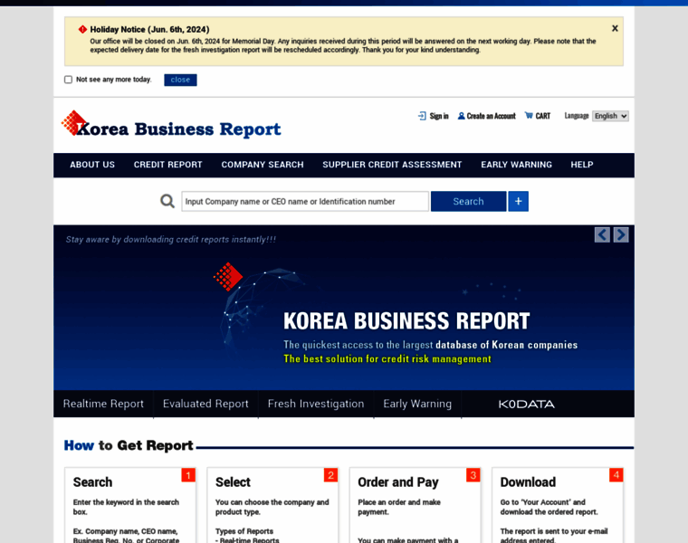Open the Create an Account link
The height and width of the screenshot is (543, 688).
pyautogui.click(x=491, y=116)
